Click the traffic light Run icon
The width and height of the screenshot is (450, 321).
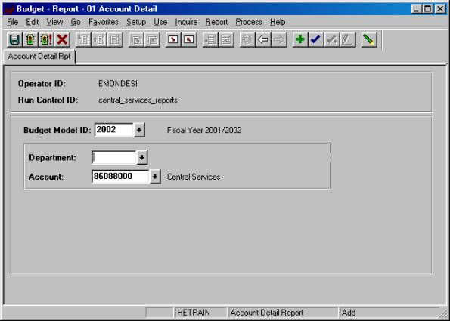(30, 39)
